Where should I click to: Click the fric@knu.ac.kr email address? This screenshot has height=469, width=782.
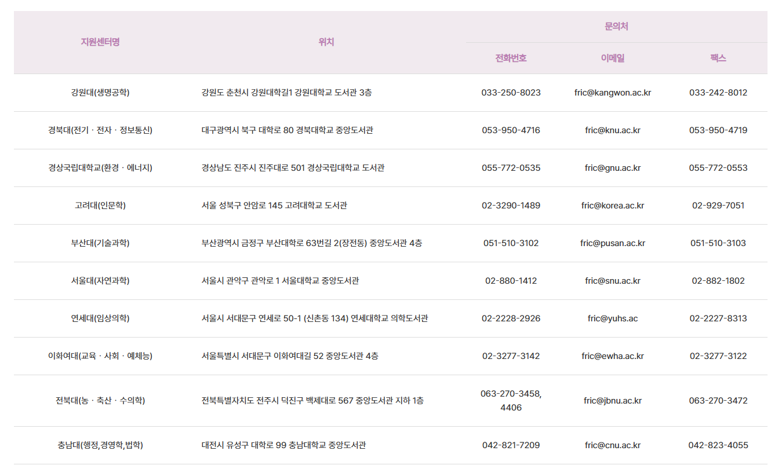612,130
